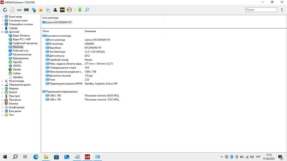Select the Програми tree item

(x=15, y=100)
